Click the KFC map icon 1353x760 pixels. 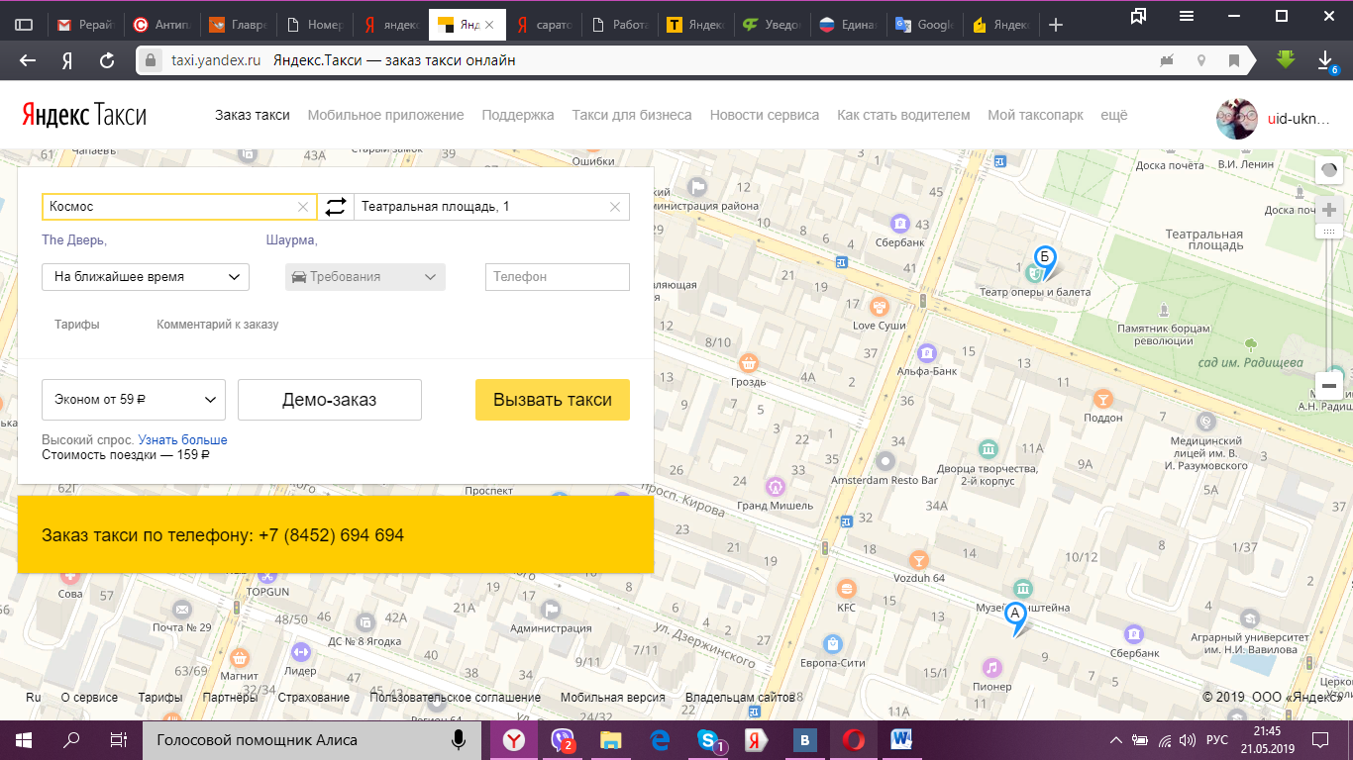coord(846,588)
